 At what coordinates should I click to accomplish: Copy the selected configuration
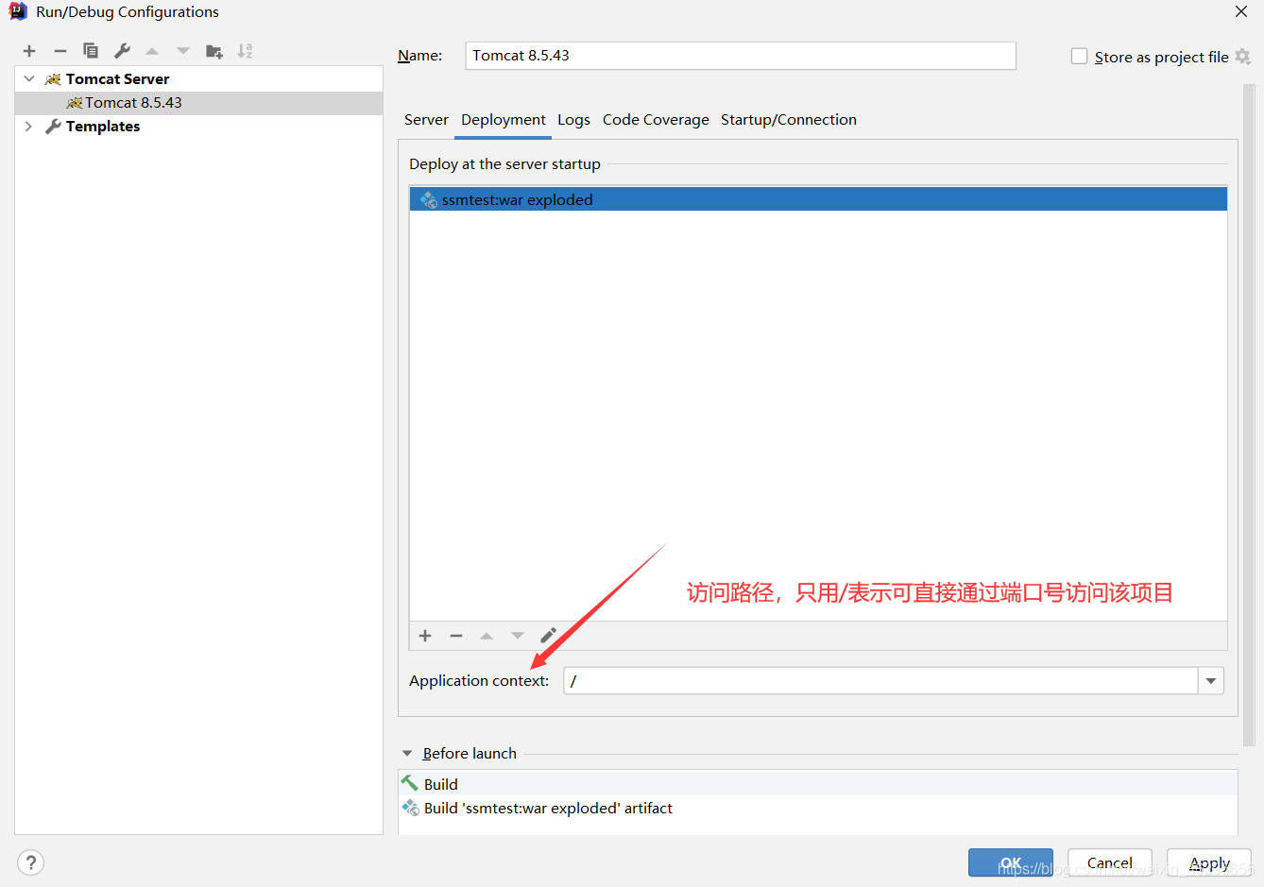coord(91,51)
